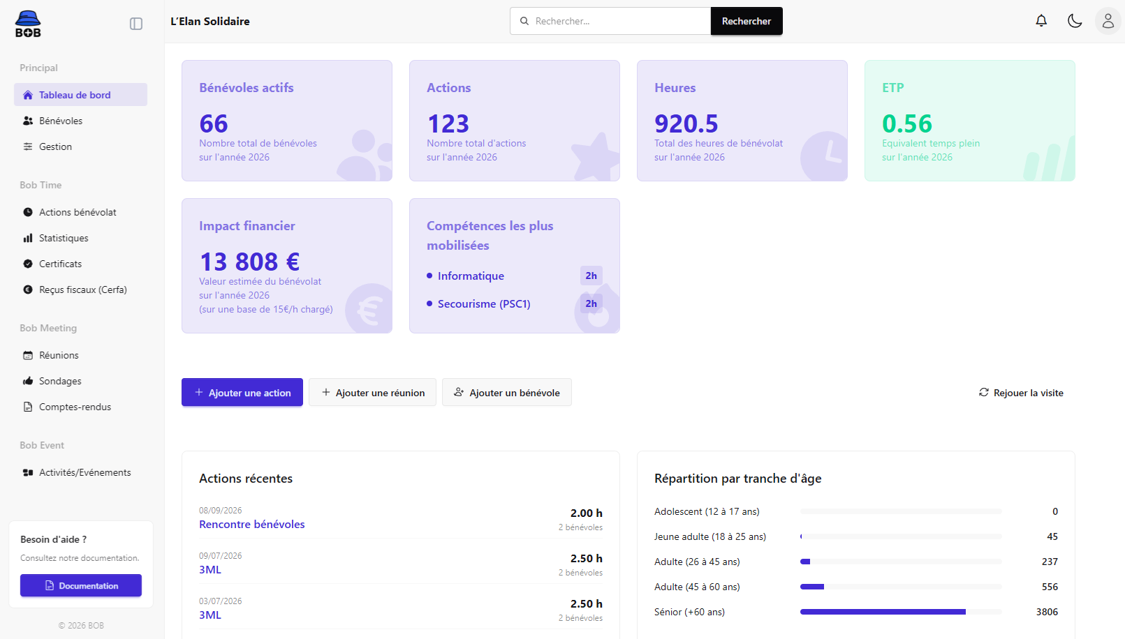
Task: Click the Gestion sliders icon
Action: click(x=28, y=146)
